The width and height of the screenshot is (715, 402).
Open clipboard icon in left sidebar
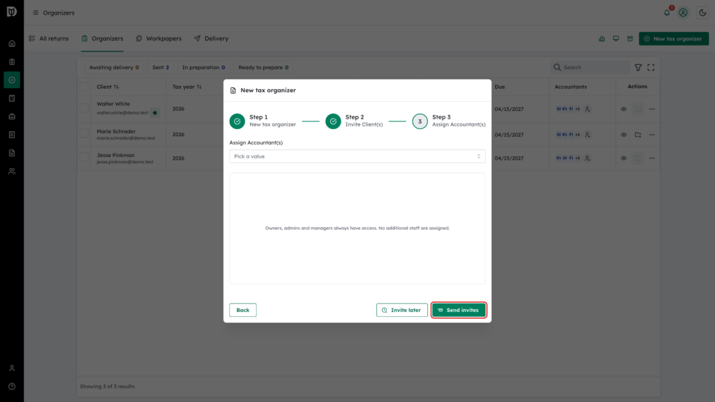(12, 62)
